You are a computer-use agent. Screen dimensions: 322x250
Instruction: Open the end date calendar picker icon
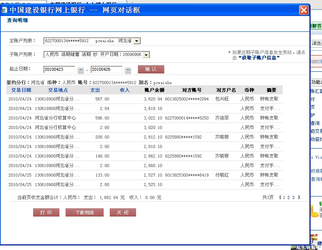pos(128,71)
